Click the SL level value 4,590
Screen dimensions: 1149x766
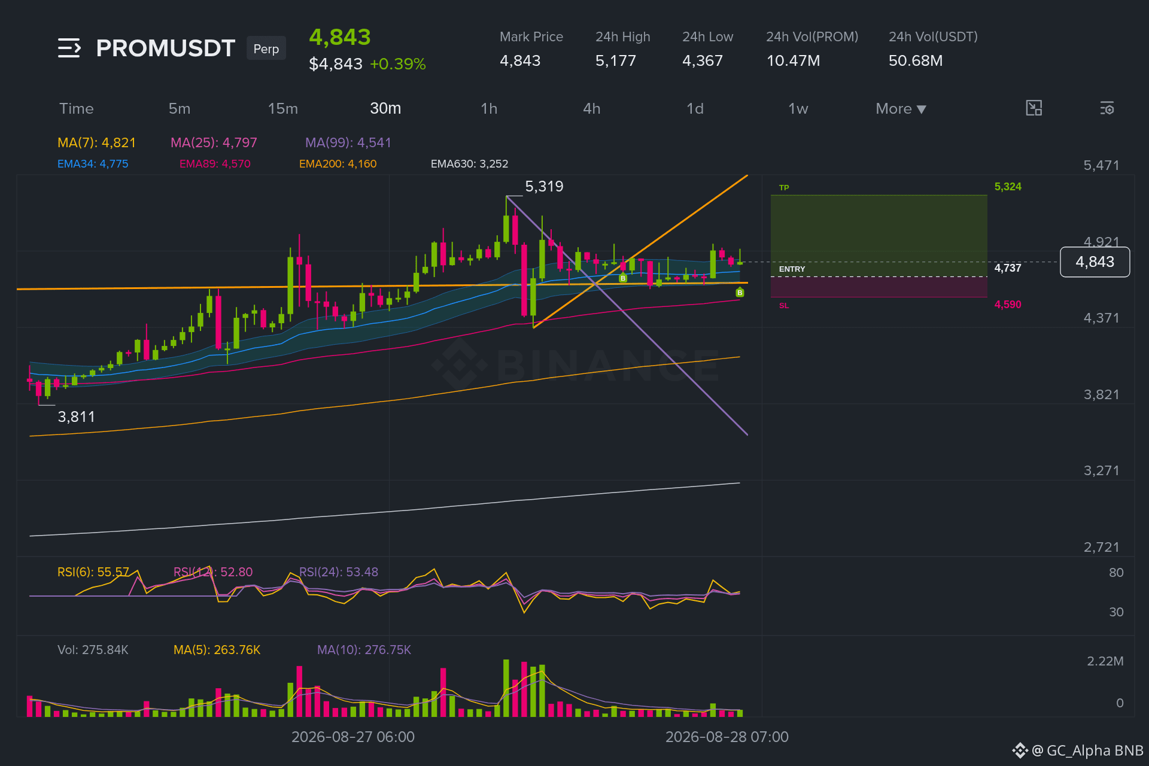(1008, 305)
